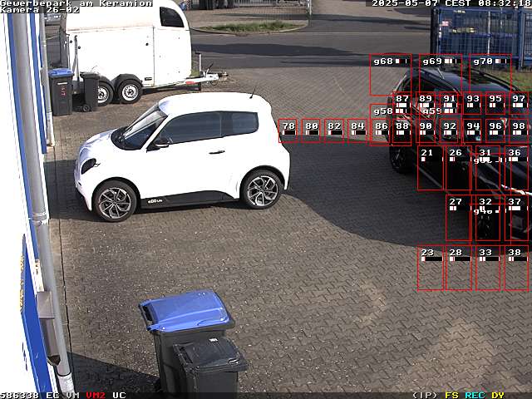Select motion zone 80
The height and width of the screenshot is (399, 532).
311,131
